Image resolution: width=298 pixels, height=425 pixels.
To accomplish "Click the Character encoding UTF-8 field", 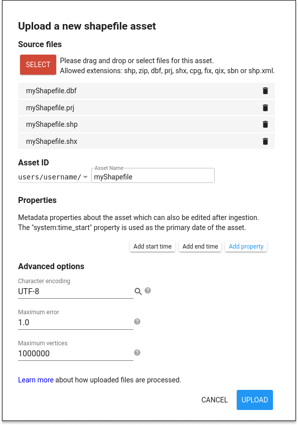I will 76,292.
